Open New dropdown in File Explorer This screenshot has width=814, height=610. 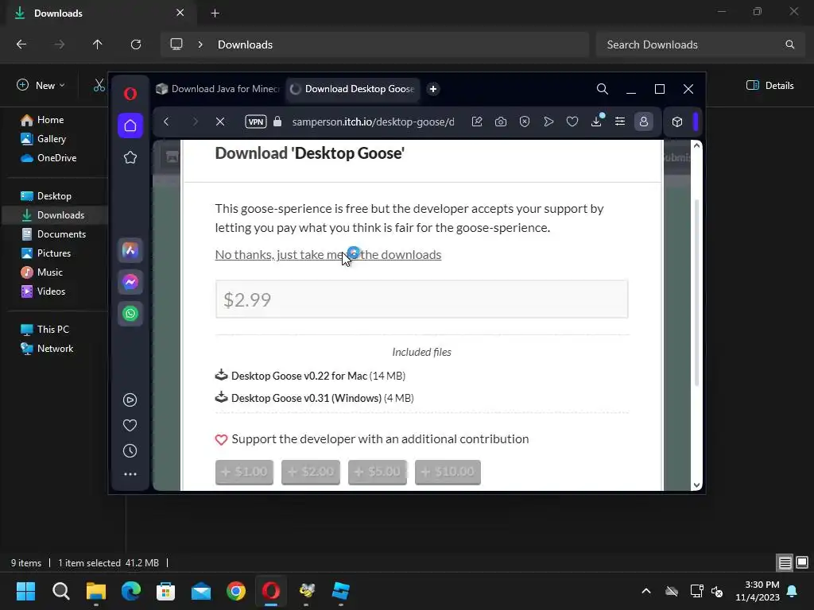(41, 86)
